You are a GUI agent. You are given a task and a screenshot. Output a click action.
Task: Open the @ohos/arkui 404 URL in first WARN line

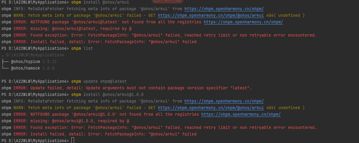point(211,16)
